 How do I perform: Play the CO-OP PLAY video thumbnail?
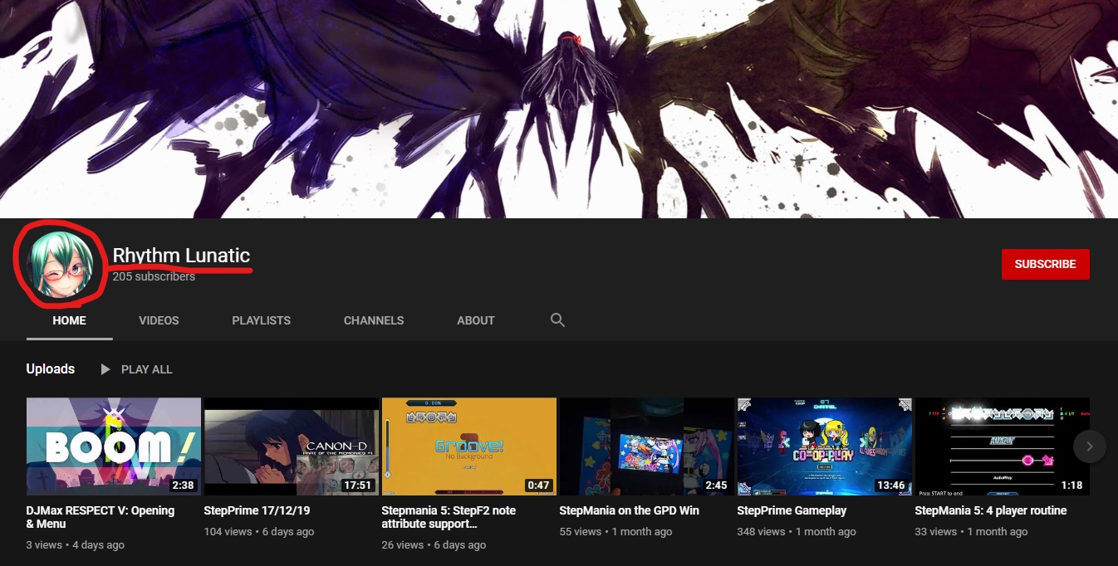click(825, 446)
